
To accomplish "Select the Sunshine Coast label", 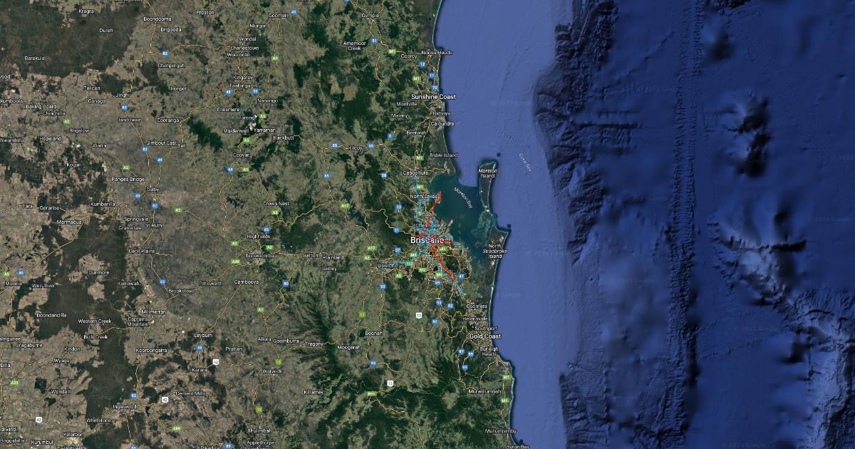I will click(x=433, y=96).
